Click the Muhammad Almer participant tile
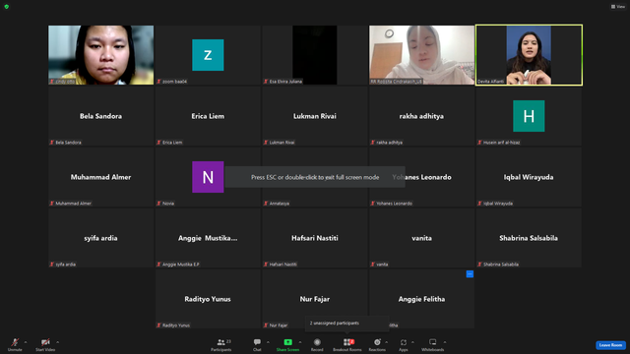The width and height of the screenshot is (630, 354). pos(100,177)
